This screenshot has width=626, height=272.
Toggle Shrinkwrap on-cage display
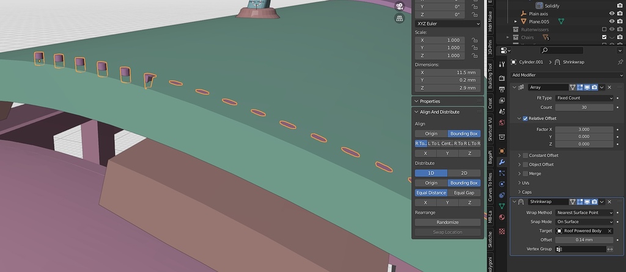click(572, 202)
